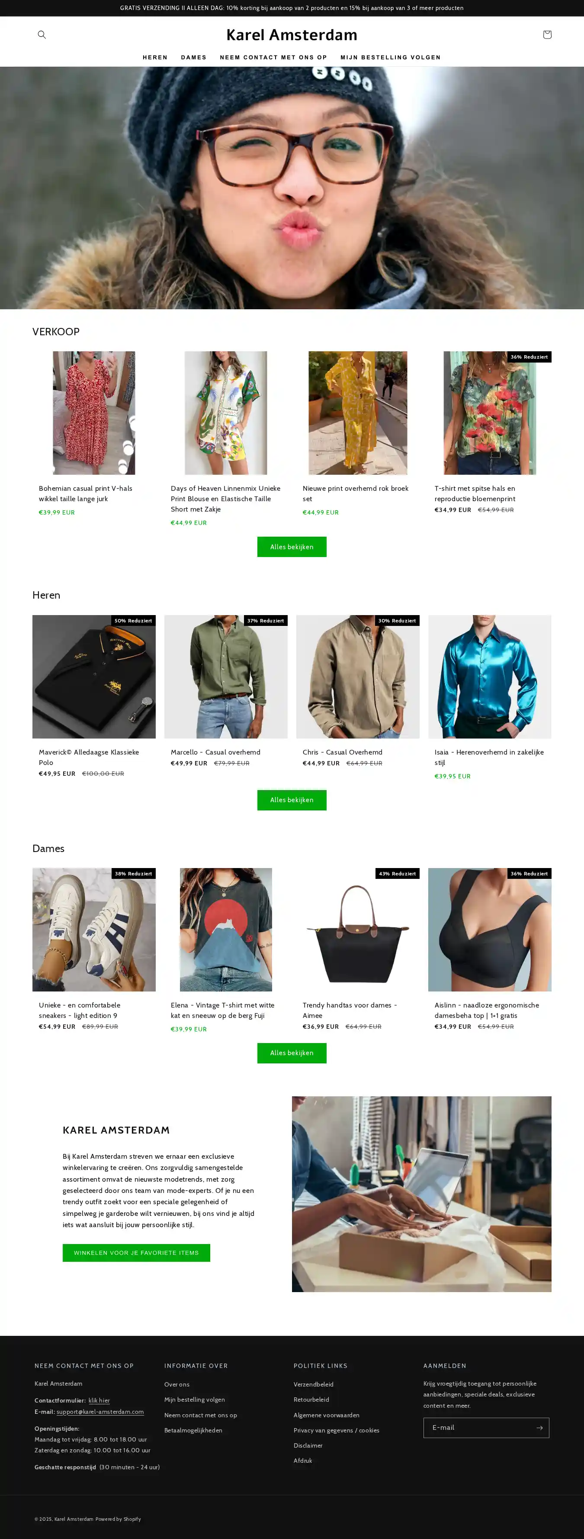Open the Trendy handtas Aimee product image

tap(358, 930)
